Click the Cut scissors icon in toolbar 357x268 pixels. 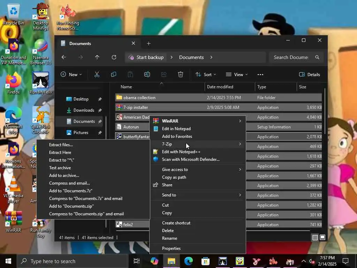[x=97, y=75]
